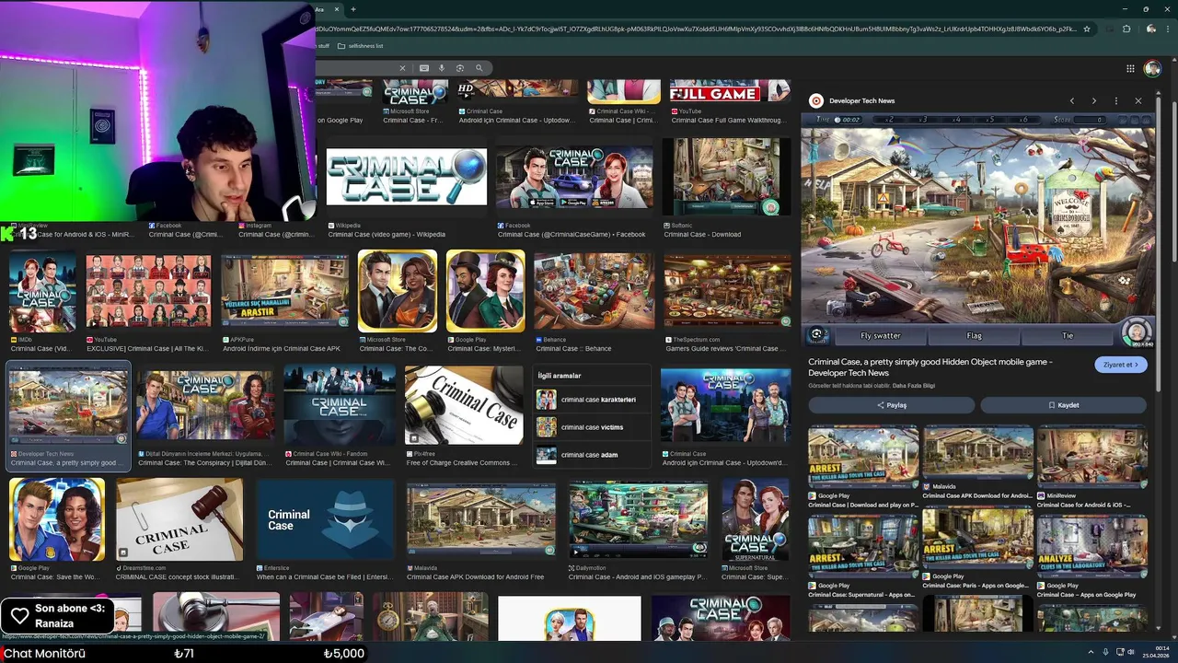Open Criminal Case Wiki Fandom image

pyautogui.click(x=340, y=404)
